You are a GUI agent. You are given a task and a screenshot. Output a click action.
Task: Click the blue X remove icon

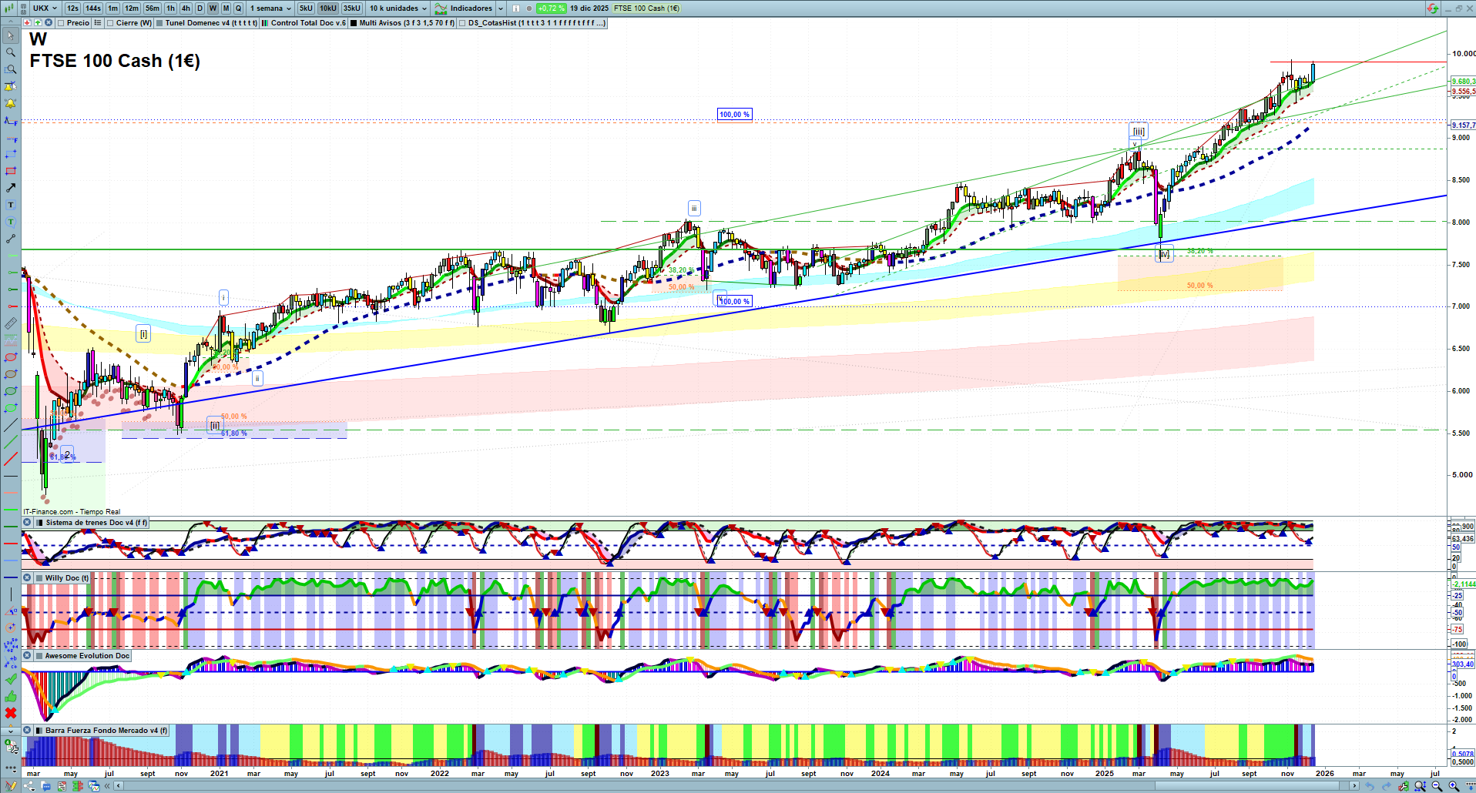pos(48,23)
